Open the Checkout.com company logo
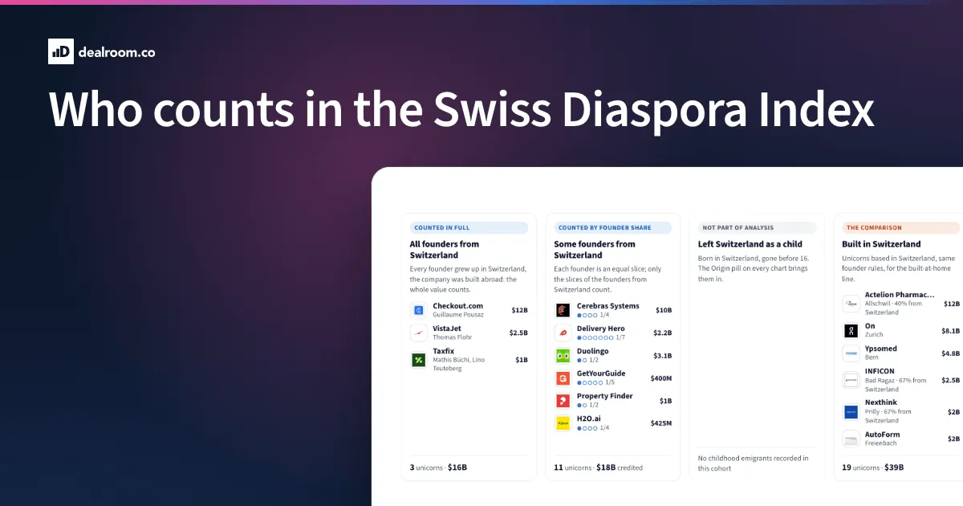This screenshot has height=506, width=963. point(418,310)
